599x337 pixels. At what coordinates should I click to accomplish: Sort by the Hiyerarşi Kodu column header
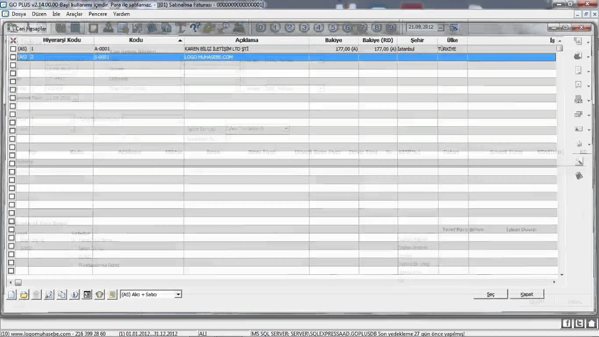click(x=62, y=40)
